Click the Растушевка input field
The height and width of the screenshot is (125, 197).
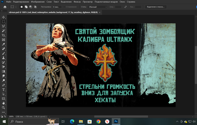(57, 7)
